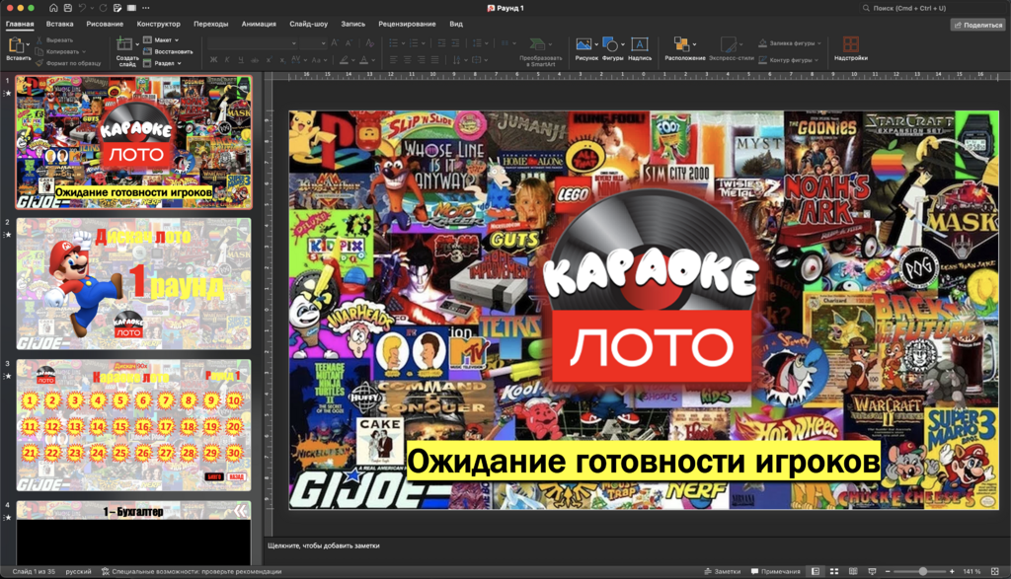Click the Save icon in title bar
The height and width of the screenshot is (579, 1011).
(68, 8)
